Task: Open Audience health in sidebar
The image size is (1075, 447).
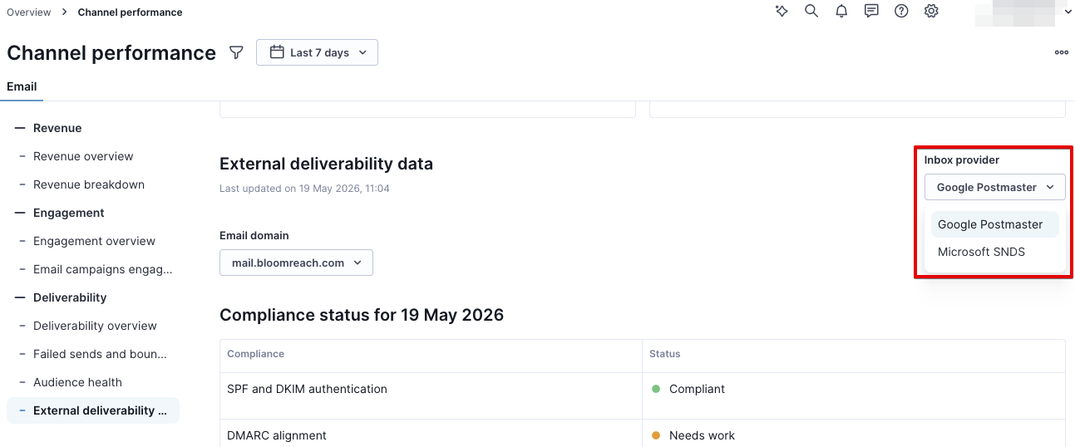Action: pos(77,382)
